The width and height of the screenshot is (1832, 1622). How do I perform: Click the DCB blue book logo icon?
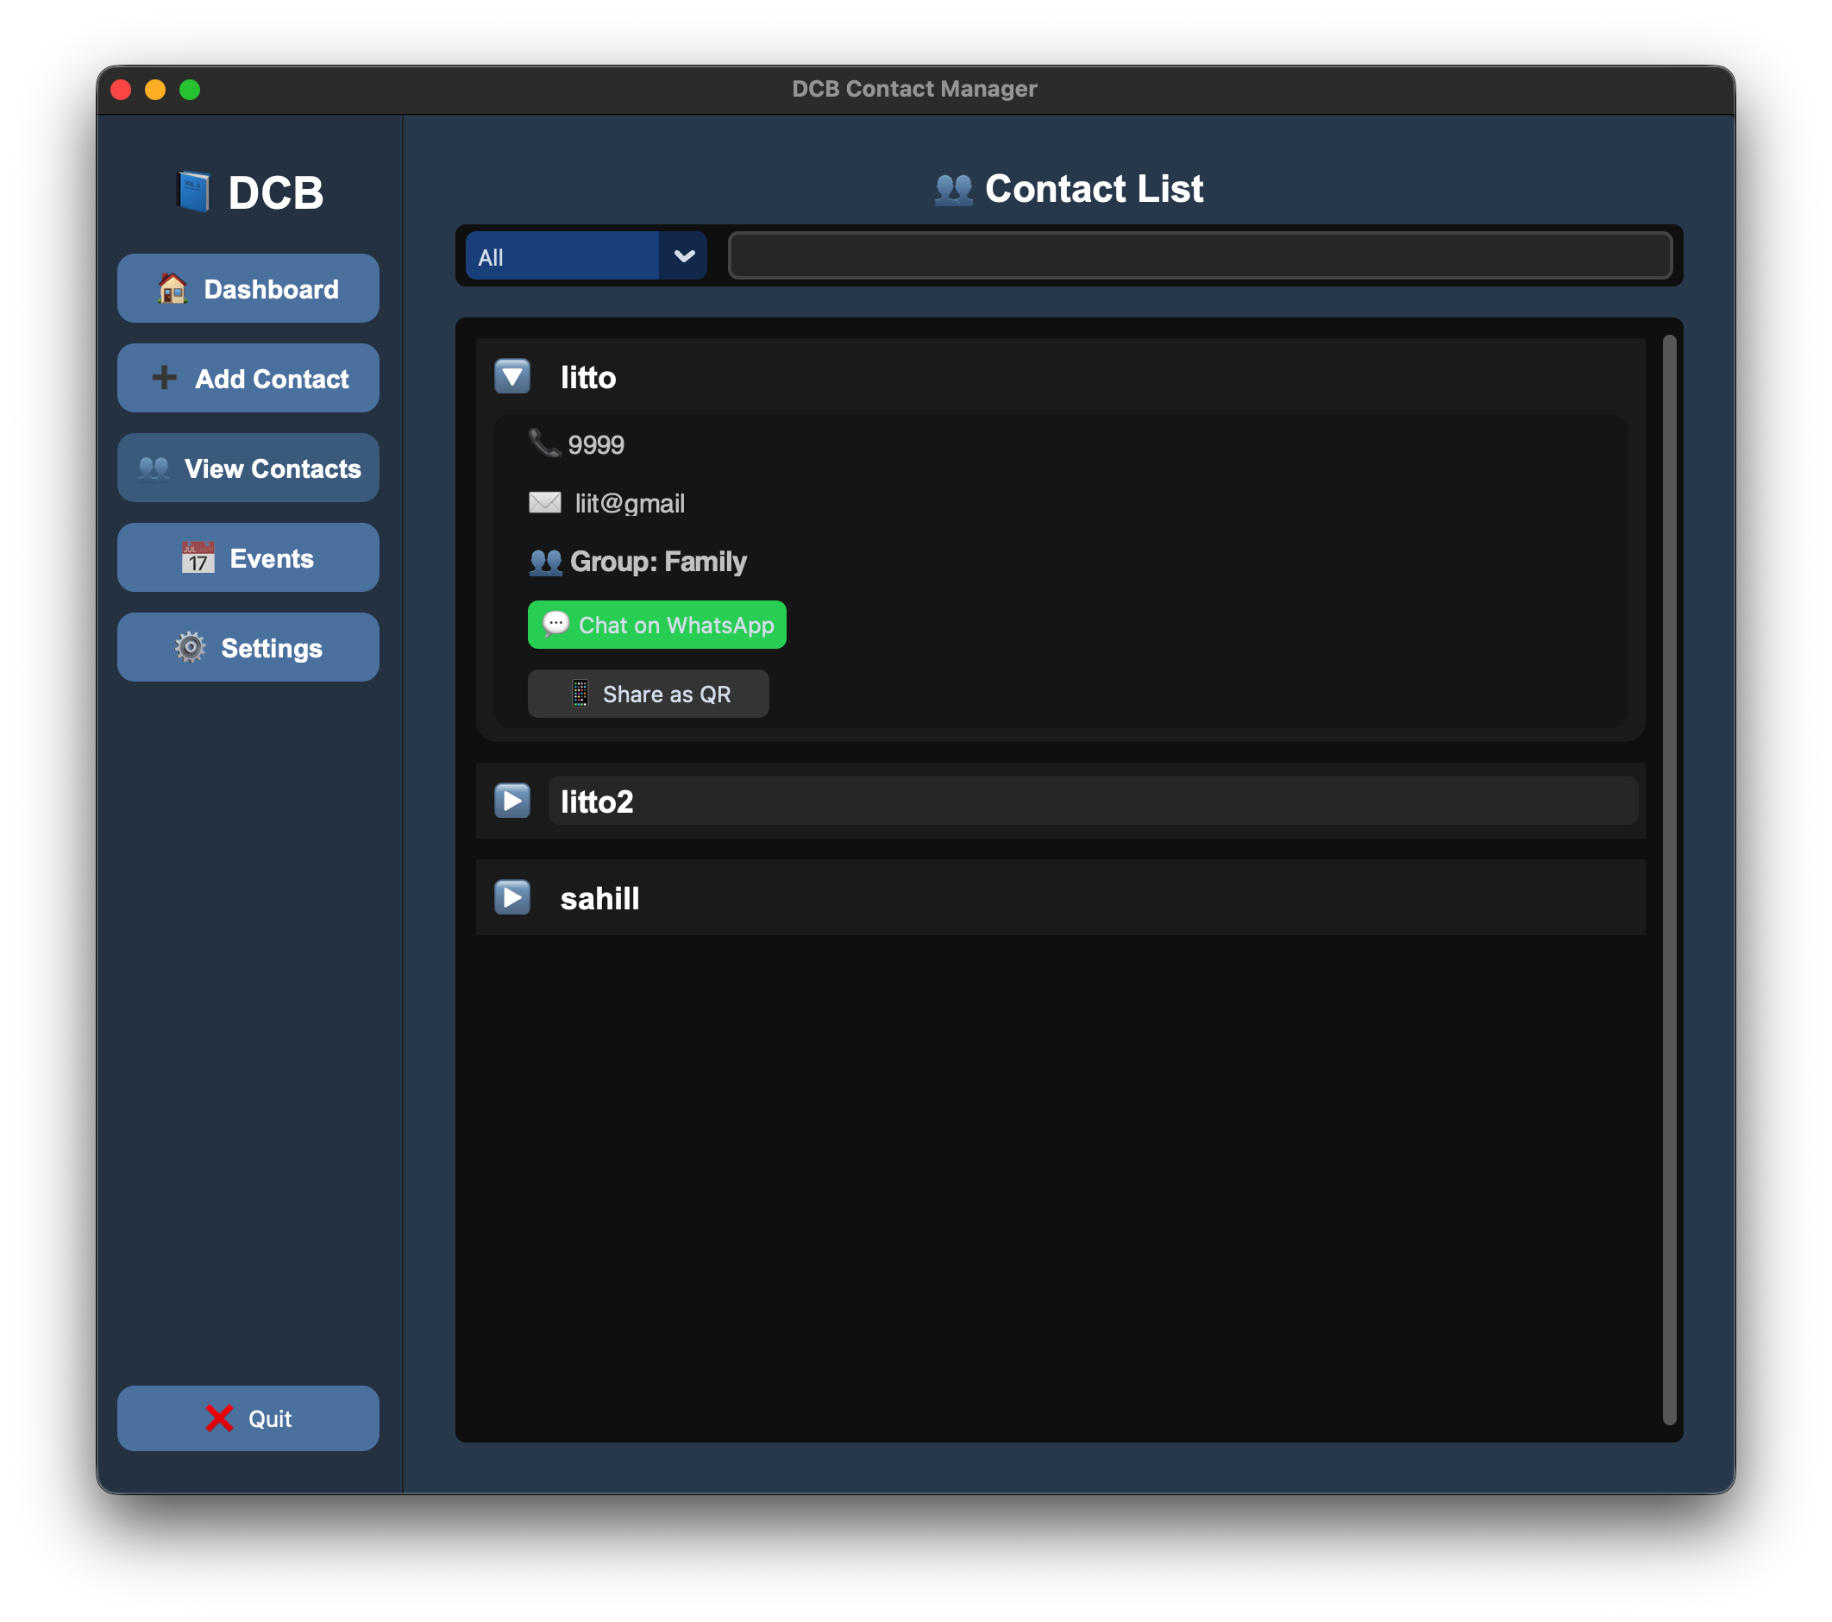tap(192, 190)
